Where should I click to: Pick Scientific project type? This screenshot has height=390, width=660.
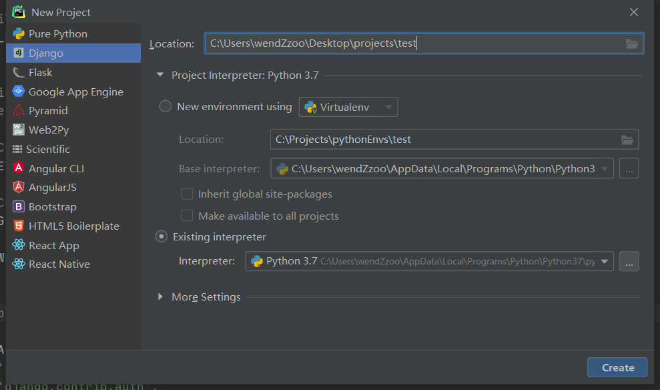pos(73,149)
